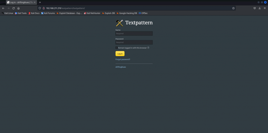268x133 pixels.
Task: Open the shorter Exploit-DB bookmark
Action: (108, 13)
